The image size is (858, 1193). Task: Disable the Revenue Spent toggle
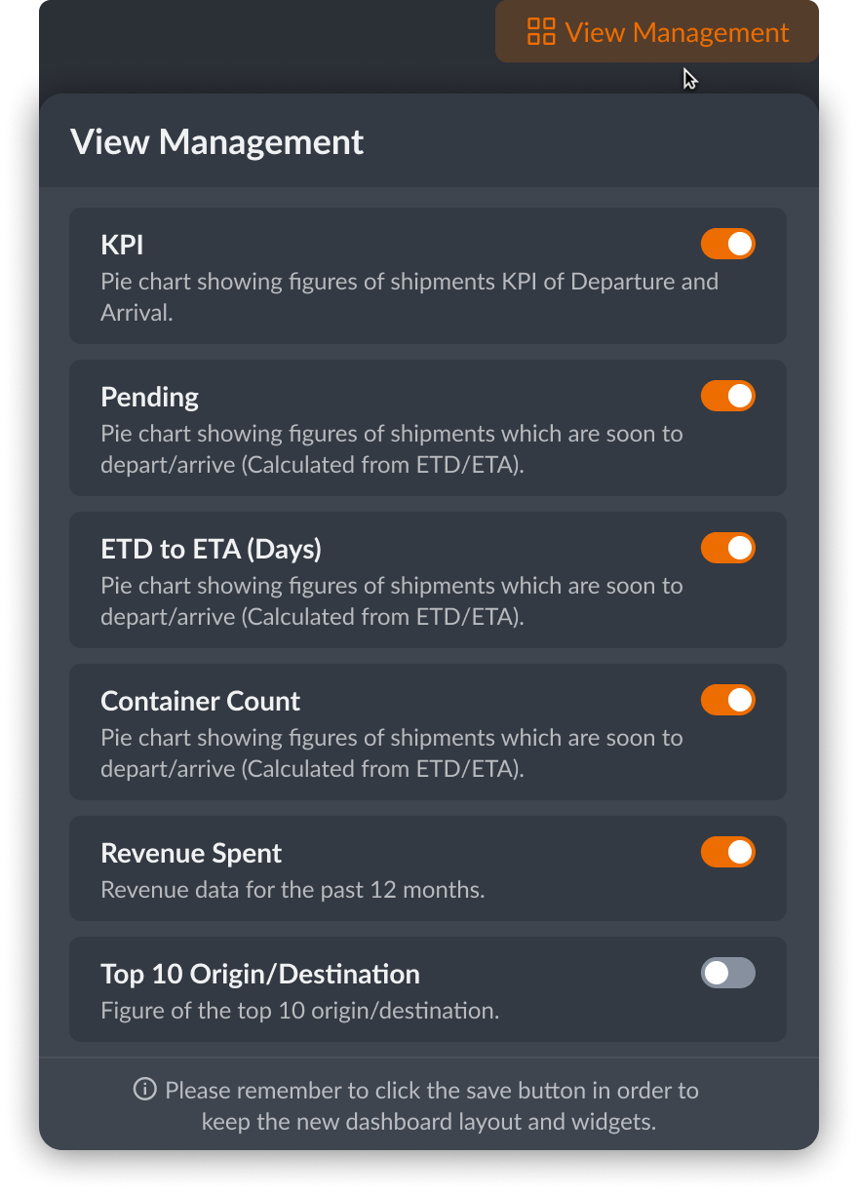point(727,852)
